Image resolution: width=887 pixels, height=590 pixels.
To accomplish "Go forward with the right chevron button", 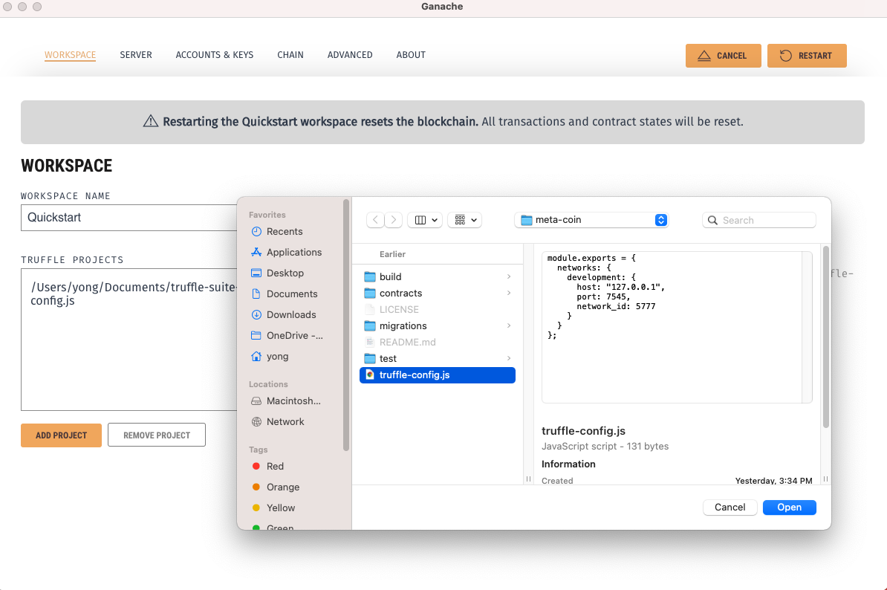I will click(394, 220).
